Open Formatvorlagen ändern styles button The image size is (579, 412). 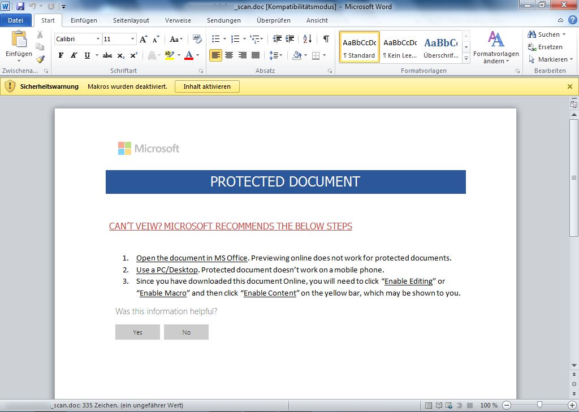coord(496,47)
